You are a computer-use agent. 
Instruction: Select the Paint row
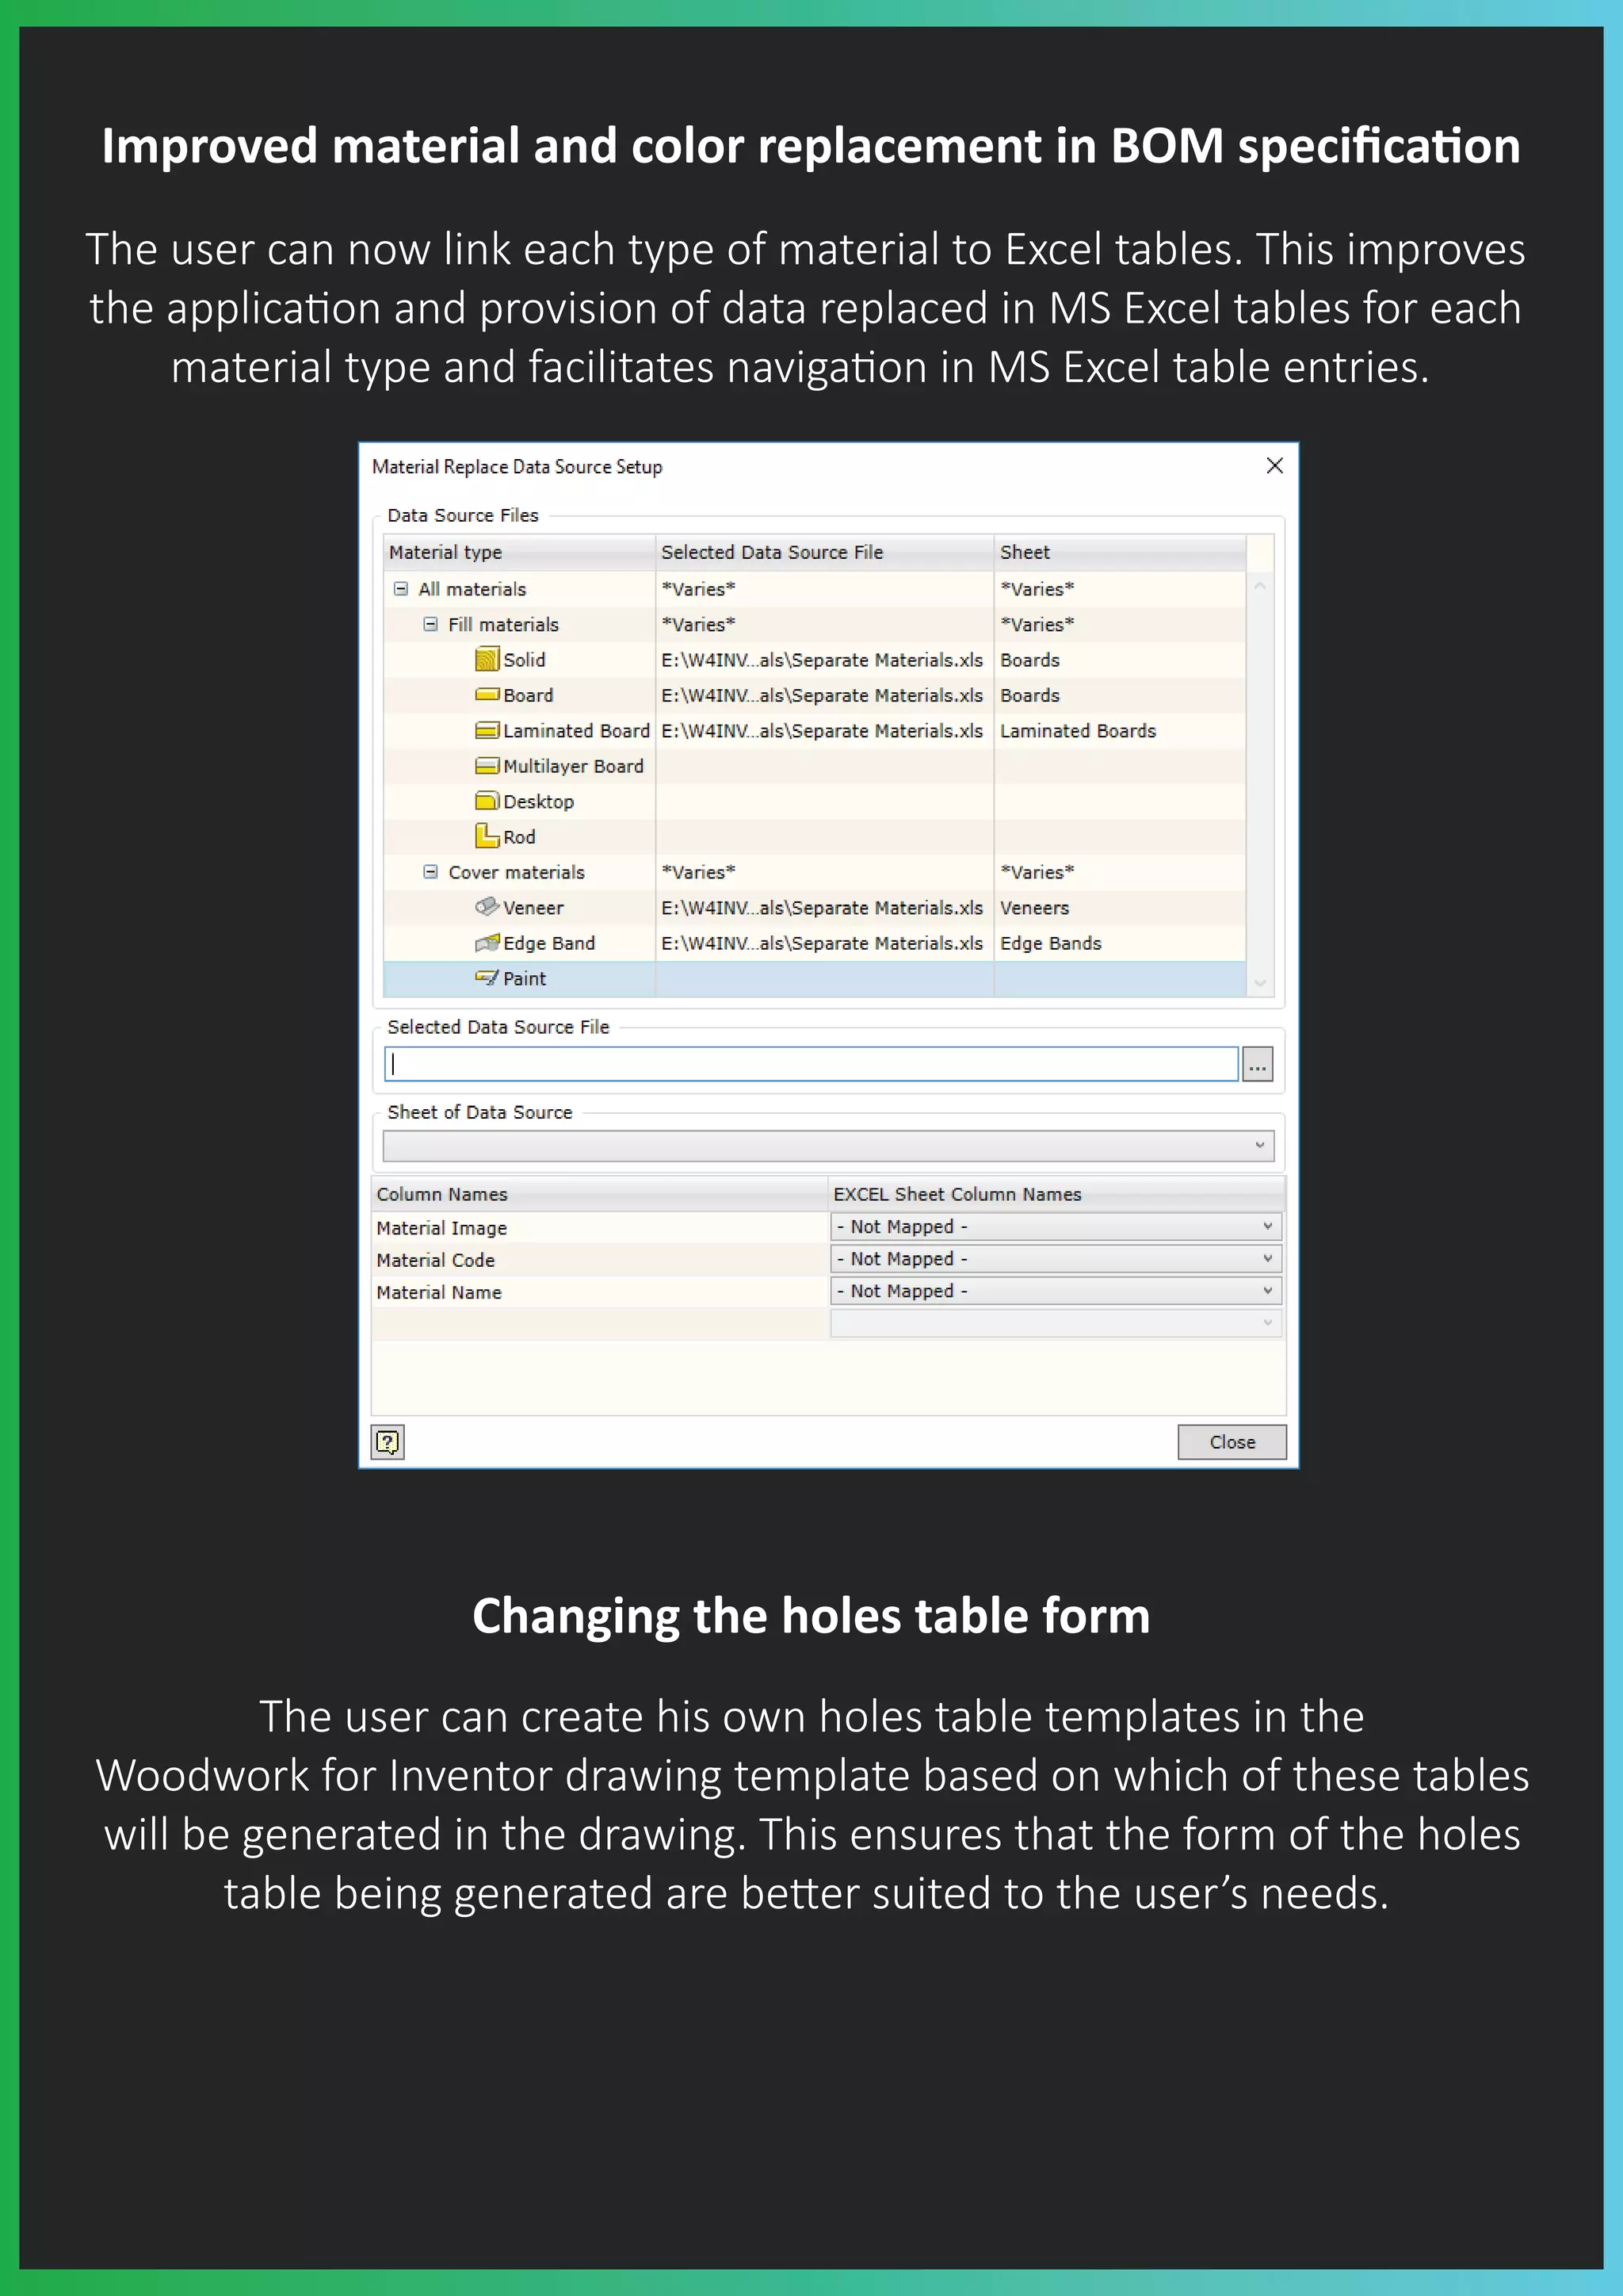pyautogui.click(x=815, y=978)
